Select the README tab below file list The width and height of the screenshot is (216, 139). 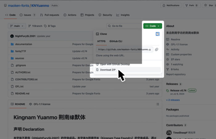click(18, 104)
